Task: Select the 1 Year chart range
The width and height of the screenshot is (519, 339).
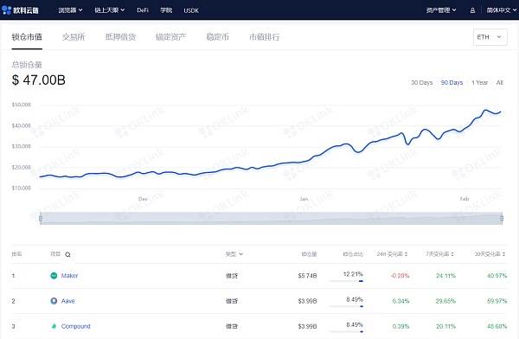Action: (479, 82)
